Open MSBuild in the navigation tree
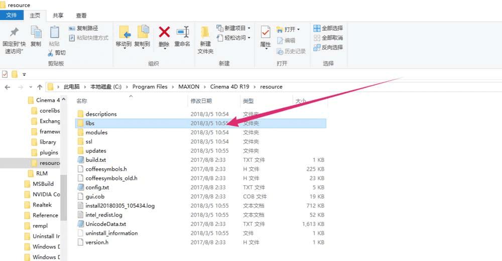 point(43,184)
